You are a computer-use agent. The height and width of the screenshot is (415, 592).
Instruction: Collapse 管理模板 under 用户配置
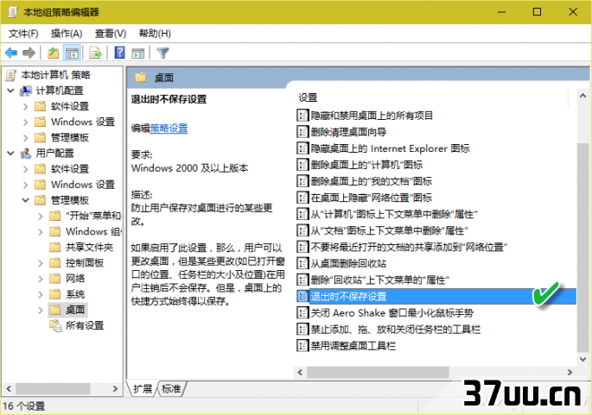tap(25, 200)
